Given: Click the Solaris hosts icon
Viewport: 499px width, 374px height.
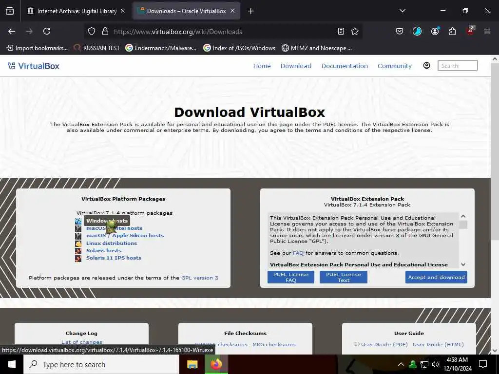Looking at the screenshot, I should click(x=78, y=251).
